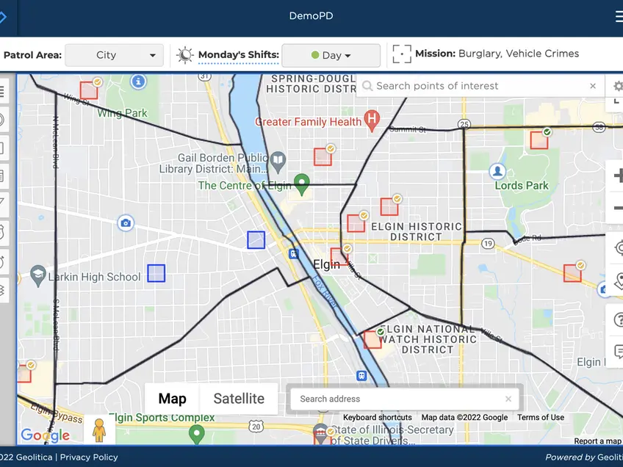This screenshot has height=467, width=623.
Task: Open the Patrol Area City dropdown
Action: (114, 55)
